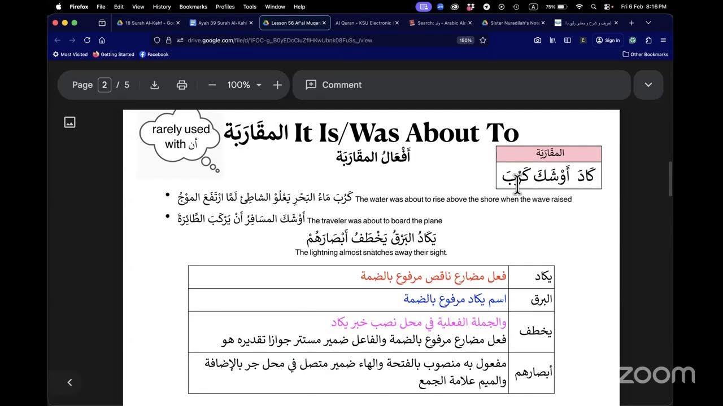The width and height of the screenshot is (723, 406).
Task: Open the page thumbnails sidebar icon
Action: click(70, 122)
